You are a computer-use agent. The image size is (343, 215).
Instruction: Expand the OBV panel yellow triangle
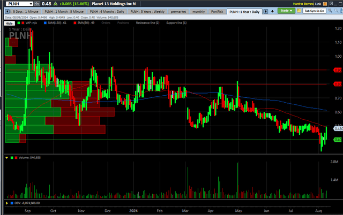(x=7, y=203)
